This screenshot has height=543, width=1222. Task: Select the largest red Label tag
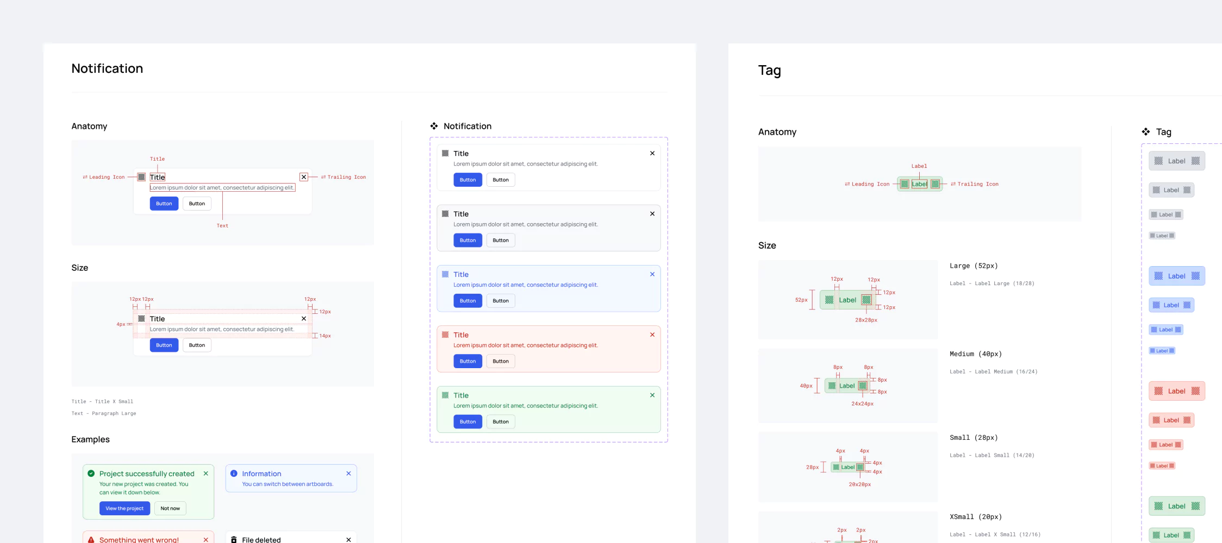pos(1177,391)
